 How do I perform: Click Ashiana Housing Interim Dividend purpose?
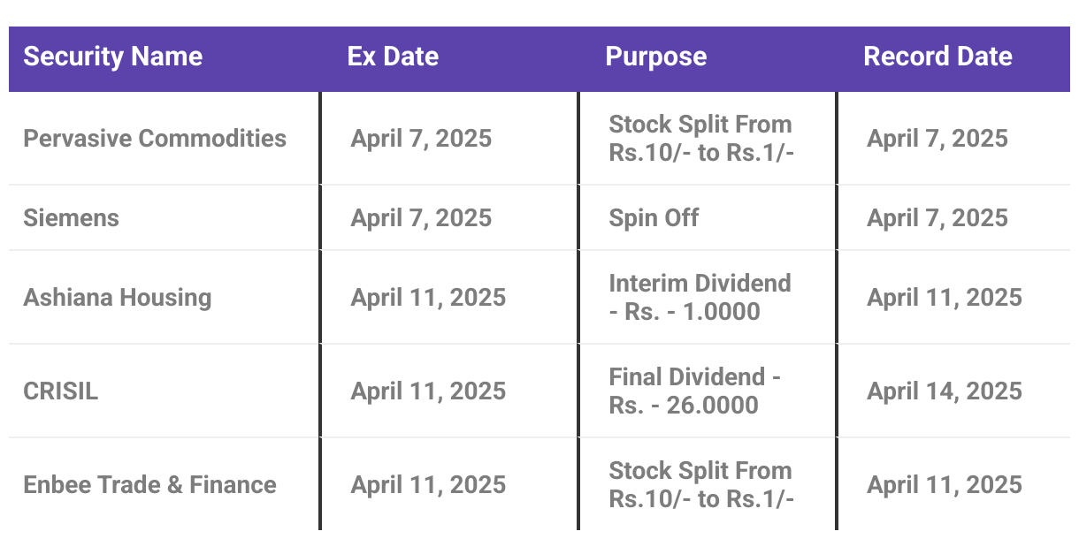700,298
